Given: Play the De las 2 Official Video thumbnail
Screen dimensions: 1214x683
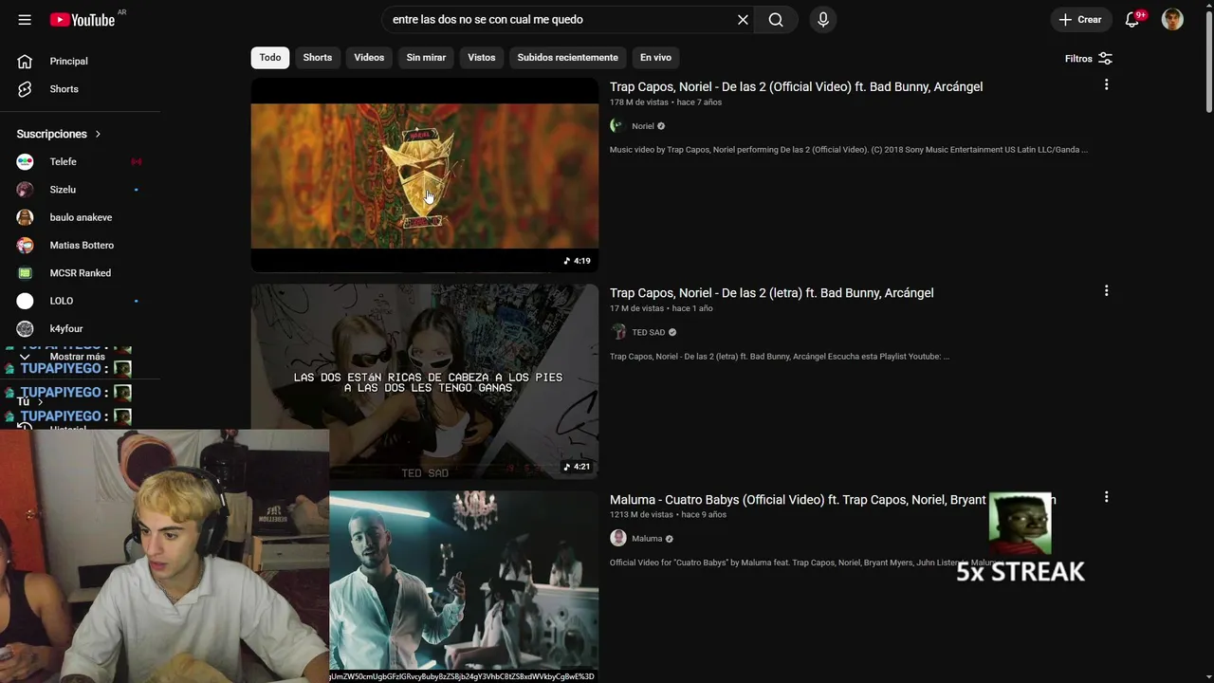Looking at the screenshot, I should tap(425, 175).
